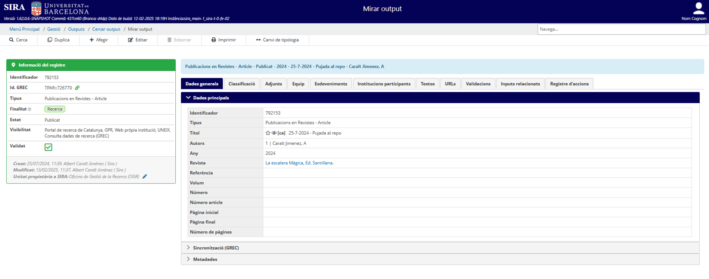Toggle the eye visibility icon in Títol
The image size is (709, 279).
pos(274,133)
